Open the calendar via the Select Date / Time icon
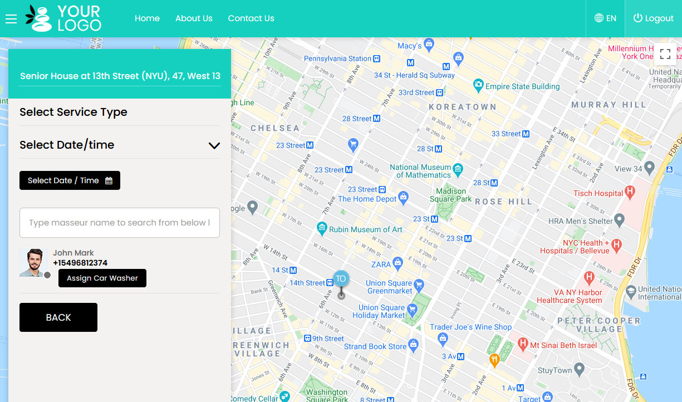The image size is (682, 402). pos(109,180)
